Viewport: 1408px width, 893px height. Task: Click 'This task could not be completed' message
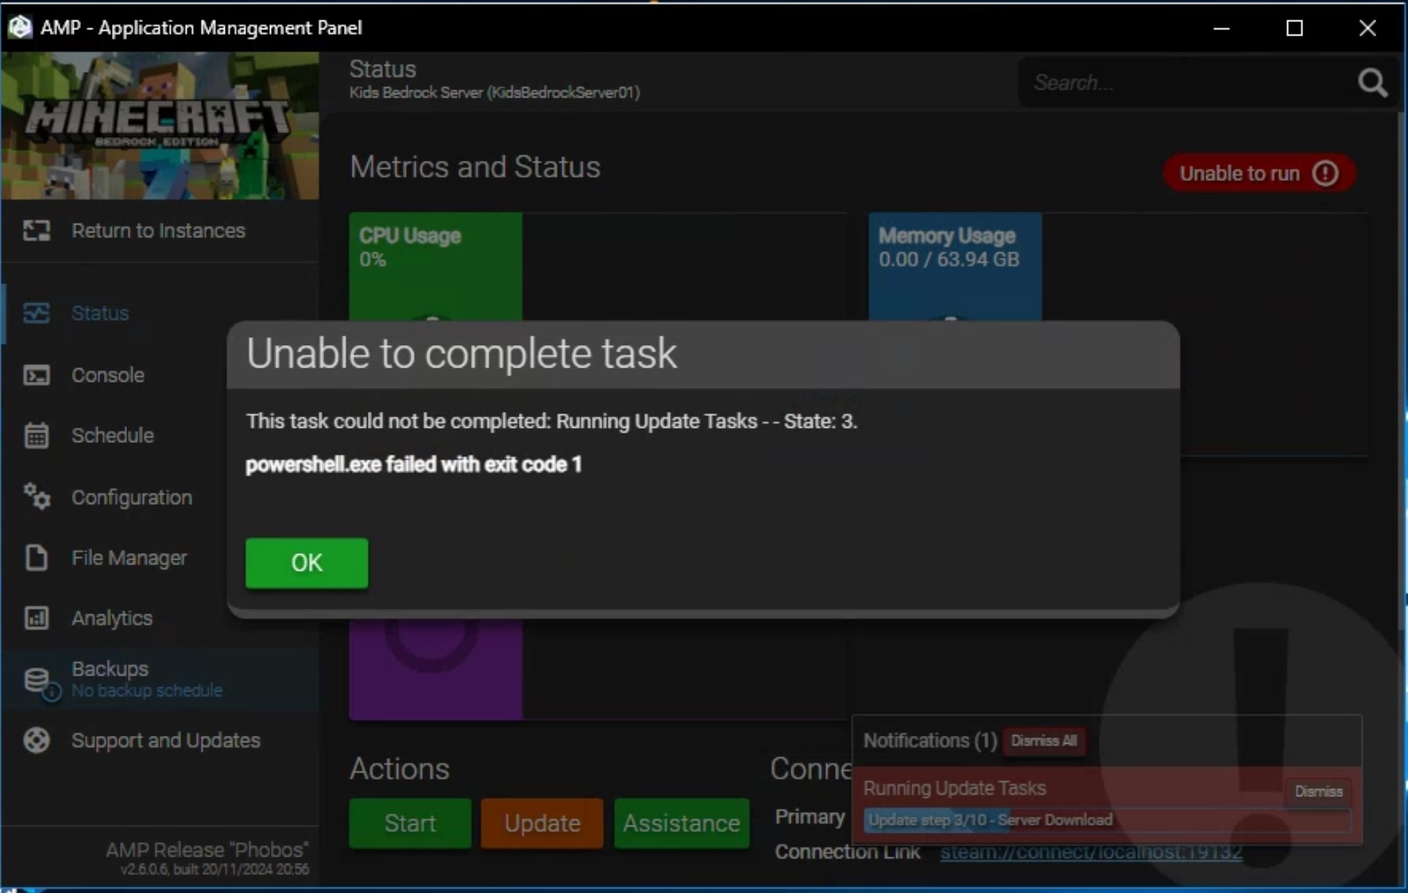pos(552,421)
